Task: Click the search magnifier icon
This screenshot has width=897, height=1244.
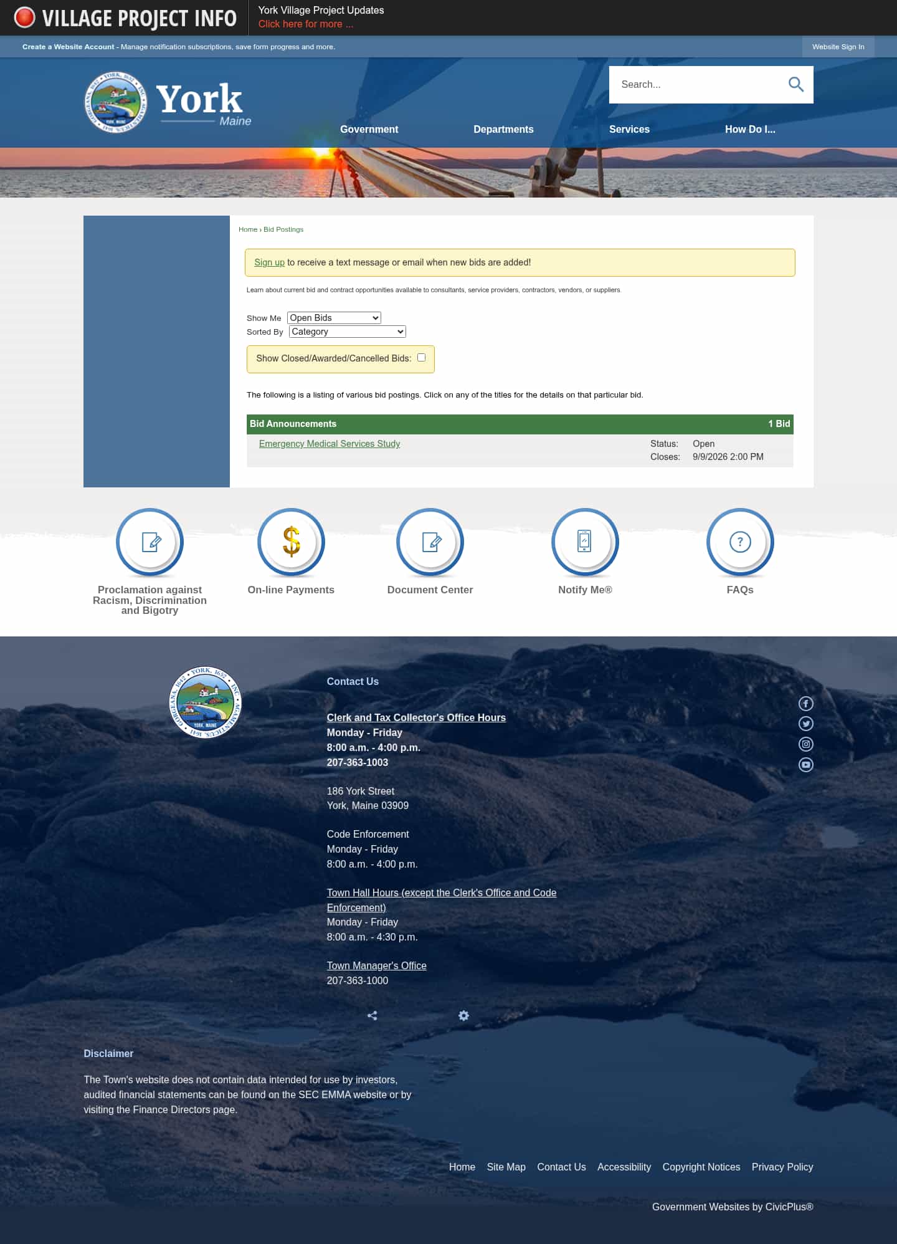Action: (795, 84)
